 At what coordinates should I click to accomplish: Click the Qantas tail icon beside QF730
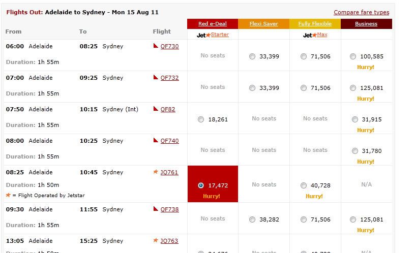pyautogui.click(x=156, y=46)
